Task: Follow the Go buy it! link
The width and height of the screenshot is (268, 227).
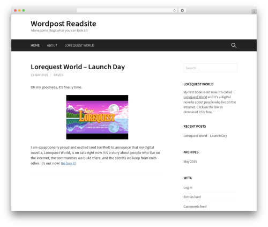Action: pos(68,163)
